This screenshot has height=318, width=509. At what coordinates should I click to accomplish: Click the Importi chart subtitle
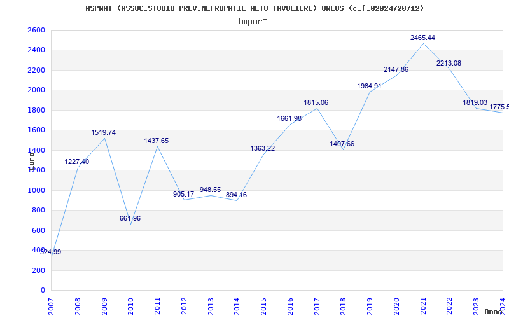tap(254, 22)
